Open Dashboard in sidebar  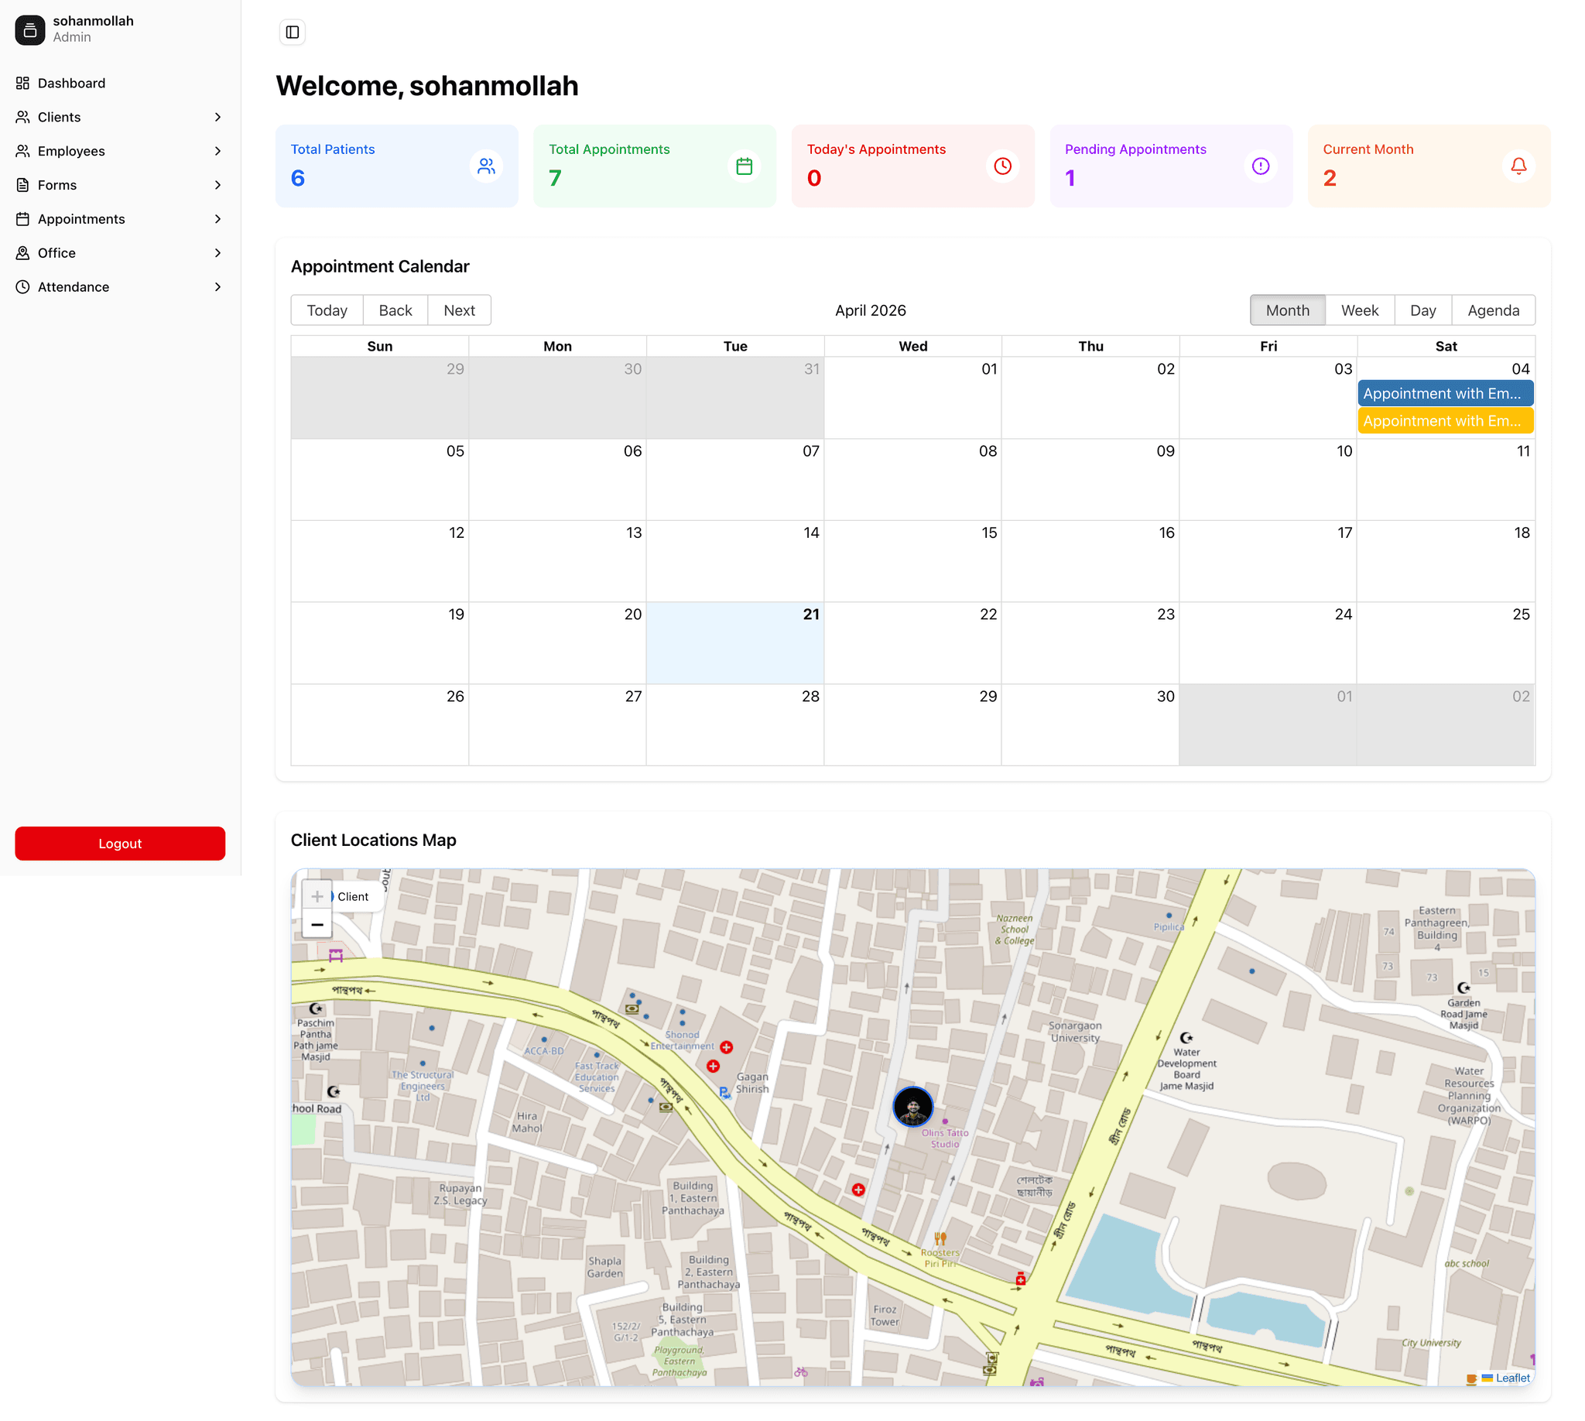click(x=71, y=83)
